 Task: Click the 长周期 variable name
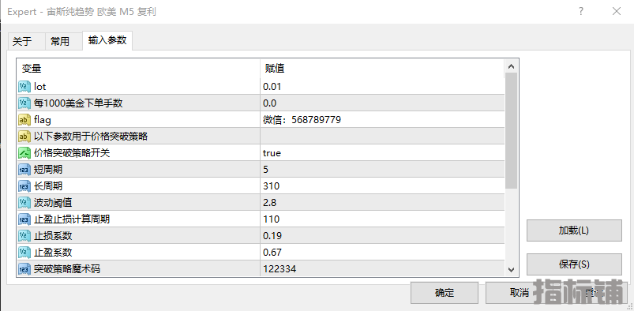(x=48, y=186)
